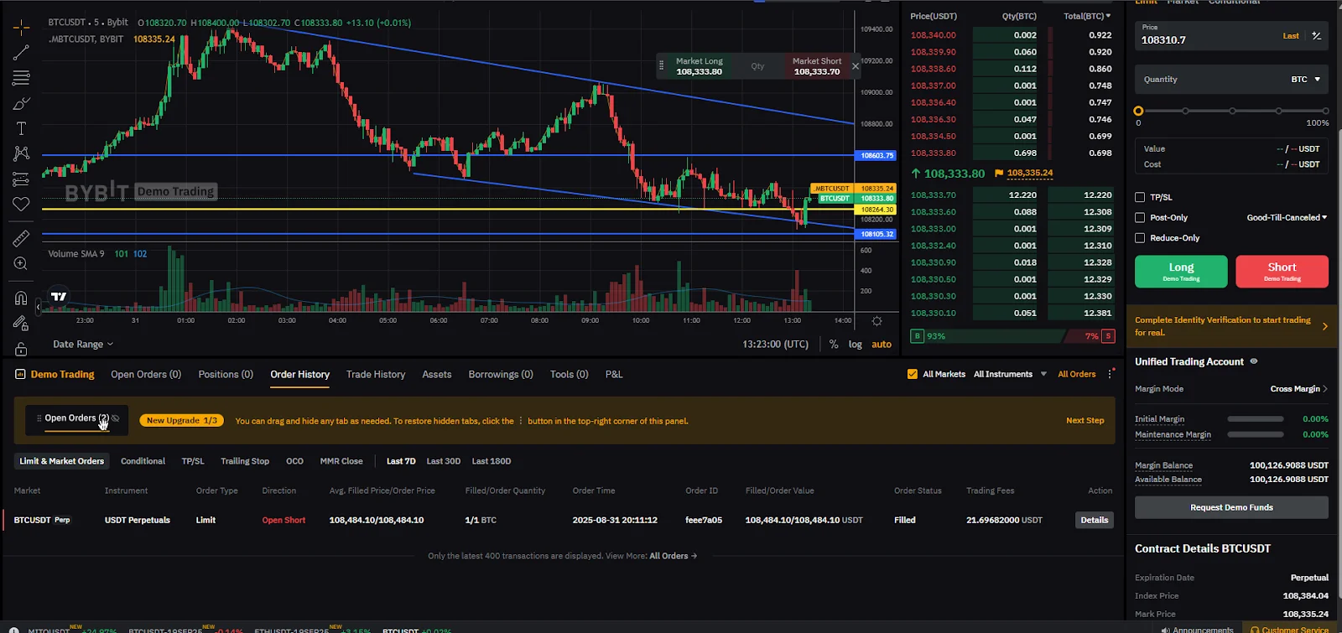Click the Demo Trading chart icon

pos(20,375)
